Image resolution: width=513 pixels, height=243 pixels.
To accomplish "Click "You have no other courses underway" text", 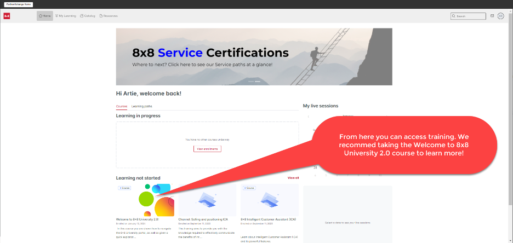I will (207, 140).
